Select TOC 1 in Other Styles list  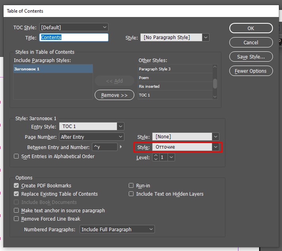pyautogui.click(x=175, y=95)
